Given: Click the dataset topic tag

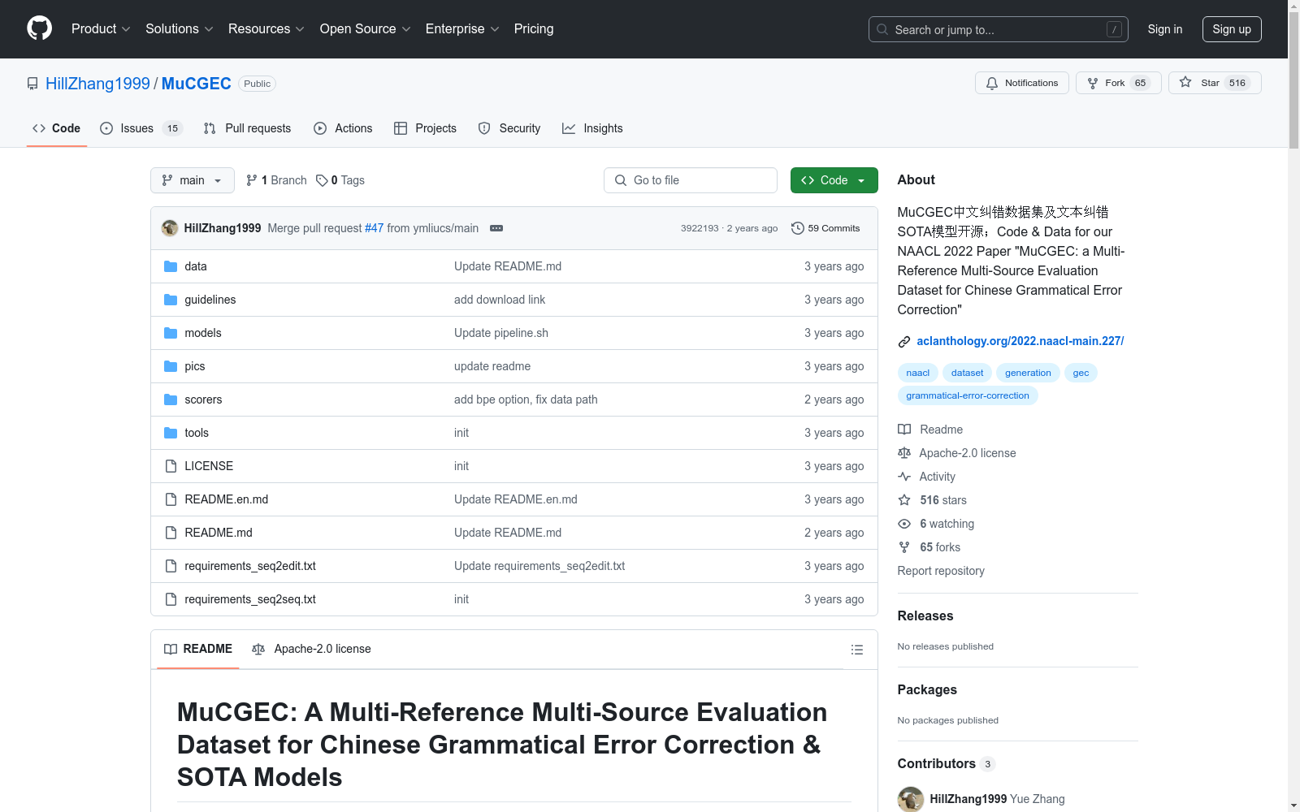Looking at the screenshot, I should [968, 373].
